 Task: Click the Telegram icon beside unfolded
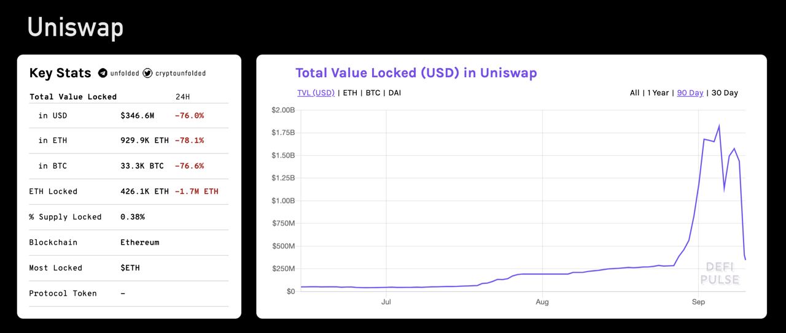tap(103, 73)
